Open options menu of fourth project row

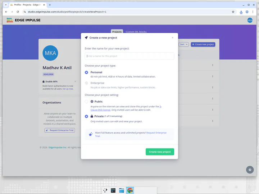coord(213,99)
